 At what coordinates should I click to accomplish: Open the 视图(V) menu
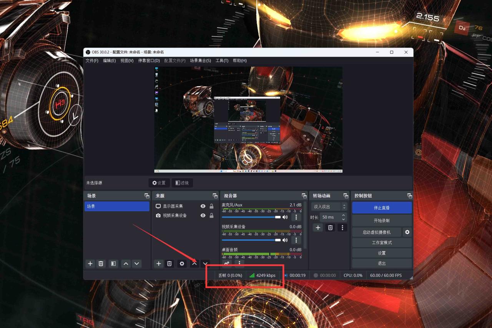pyautogui.click(x=127, y=61)
